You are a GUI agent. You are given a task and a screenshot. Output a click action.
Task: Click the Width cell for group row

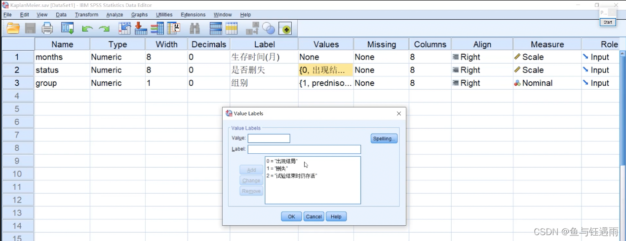pos(167,83)
